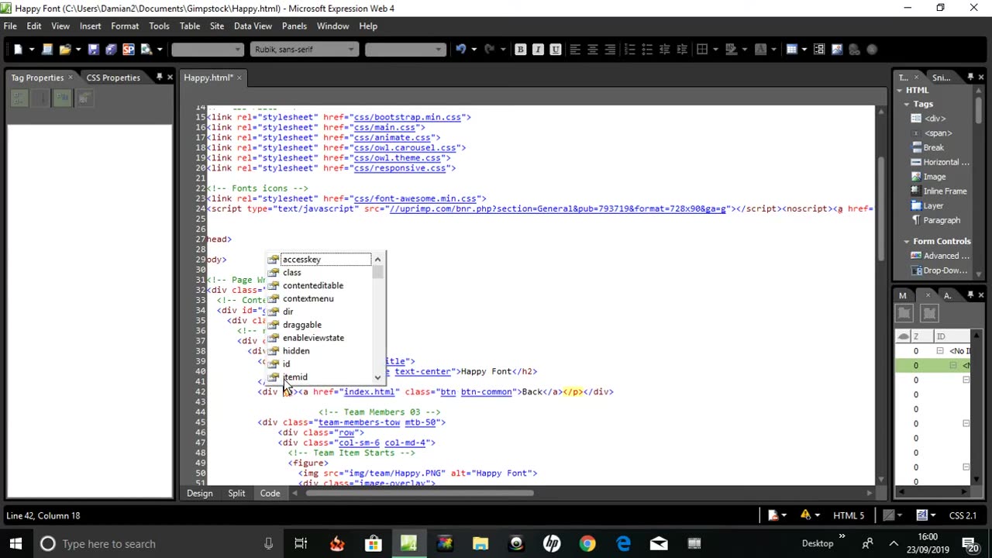Image resolution: width=992 pixels, height=558 pixels.
Task: Click the Redo arrow icon
Action: click(x=489, y=50)
